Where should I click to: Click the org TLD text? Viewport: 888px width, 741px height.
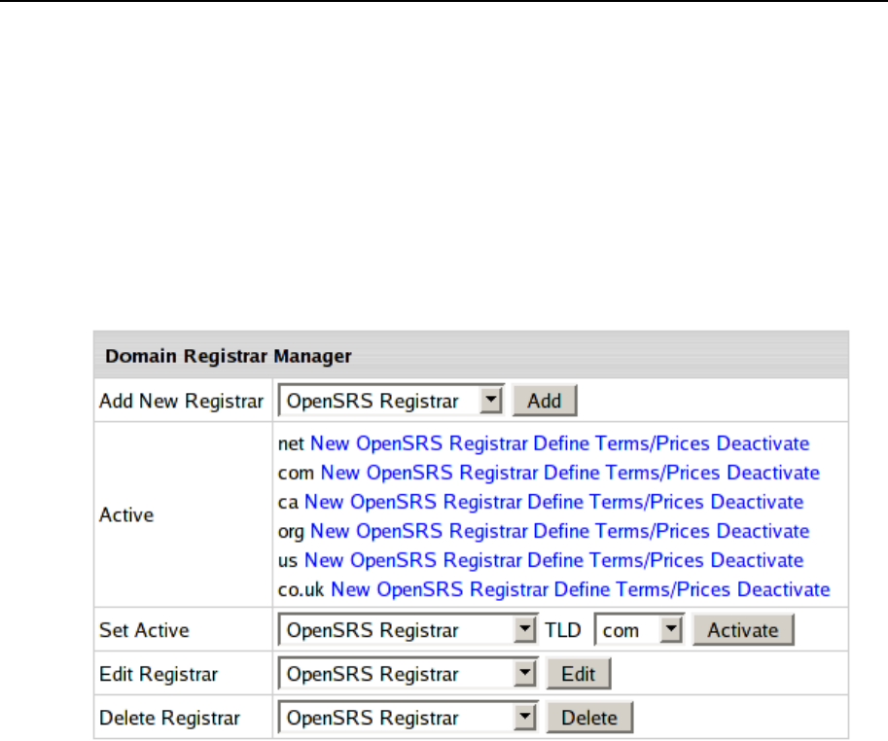(x=291, y=532)
